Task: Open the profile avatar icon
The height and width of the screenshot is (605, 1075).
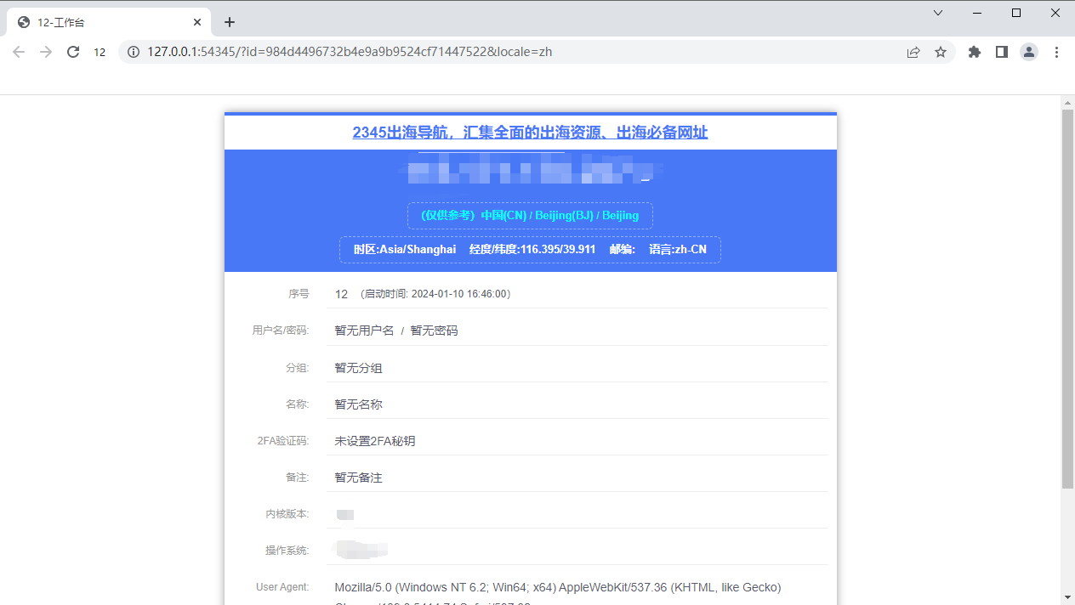Action: click(x=1029, y=52)
